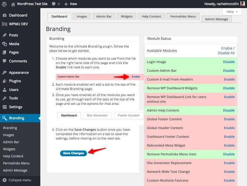Viewport: 247px width, 186px height.
Task: Enable the Site Generator Replacement module
Action: pos(229,163)
